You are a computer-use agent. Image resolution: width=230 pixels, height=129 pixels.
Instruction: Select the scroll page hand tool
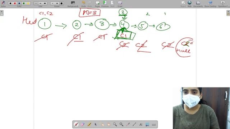(x=109, y=124)
